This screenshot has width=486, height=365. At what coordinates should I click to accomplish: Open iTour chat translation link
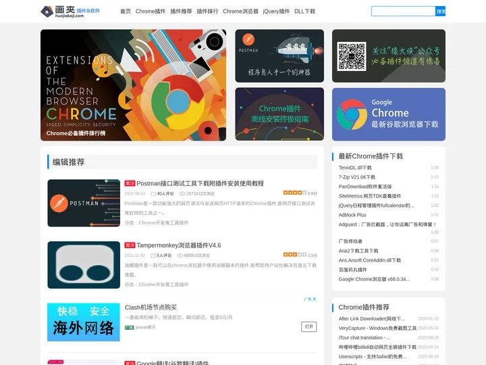point(364,338)
